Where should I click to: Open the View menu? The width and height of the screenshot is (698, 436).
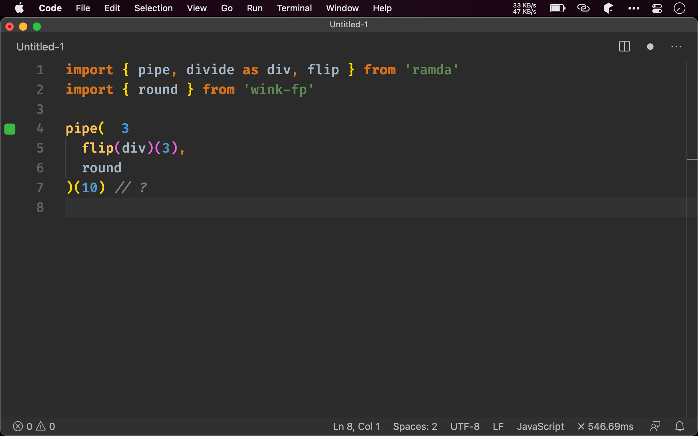[197, 8]
